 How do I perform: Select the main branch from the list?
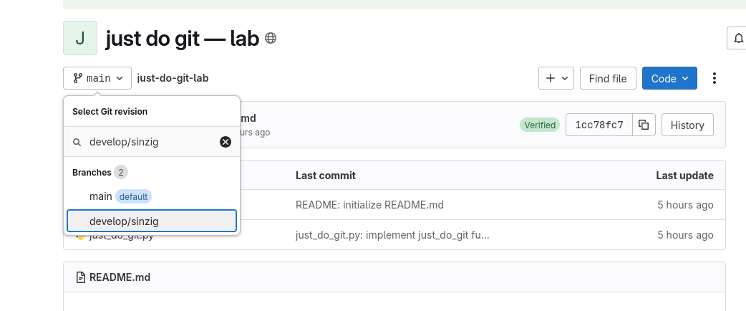[101, 196]
